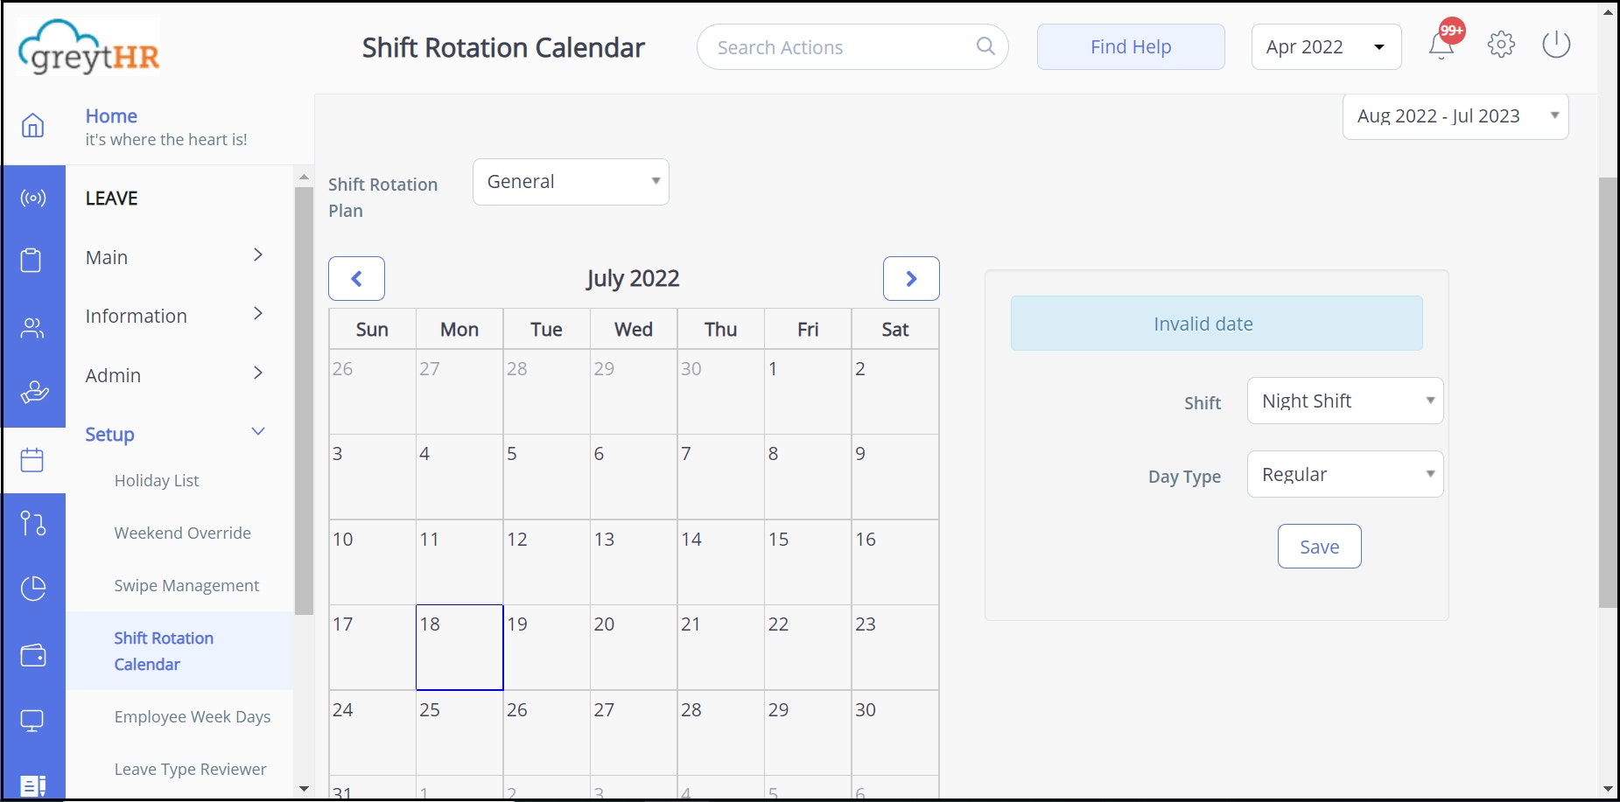The width and height of the screenshot is (1620, 802).
Task: Open the Apr 2022 month selector
Action: 1326,47
